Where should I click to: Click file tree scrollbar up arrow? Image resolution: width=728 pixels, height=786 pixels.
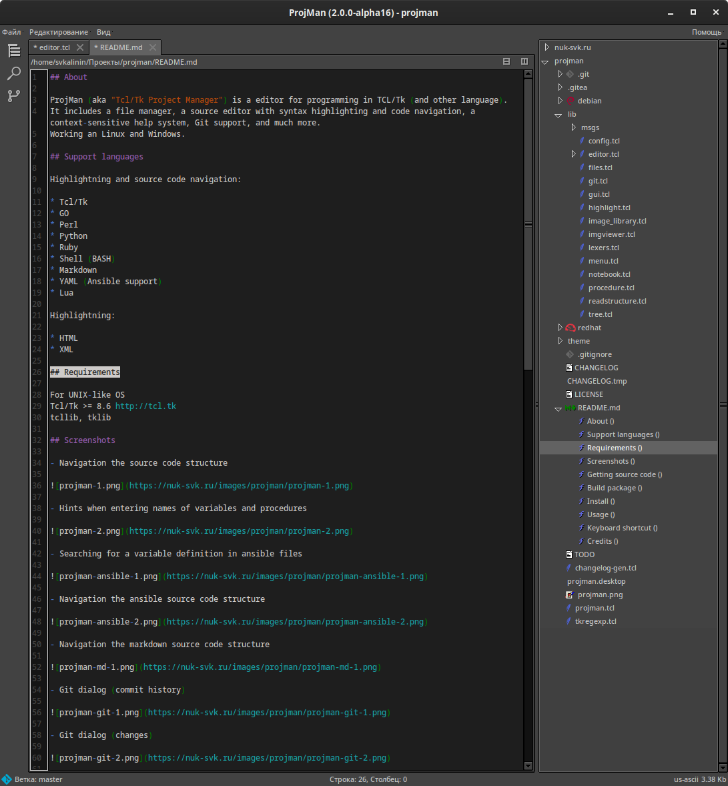723,44
